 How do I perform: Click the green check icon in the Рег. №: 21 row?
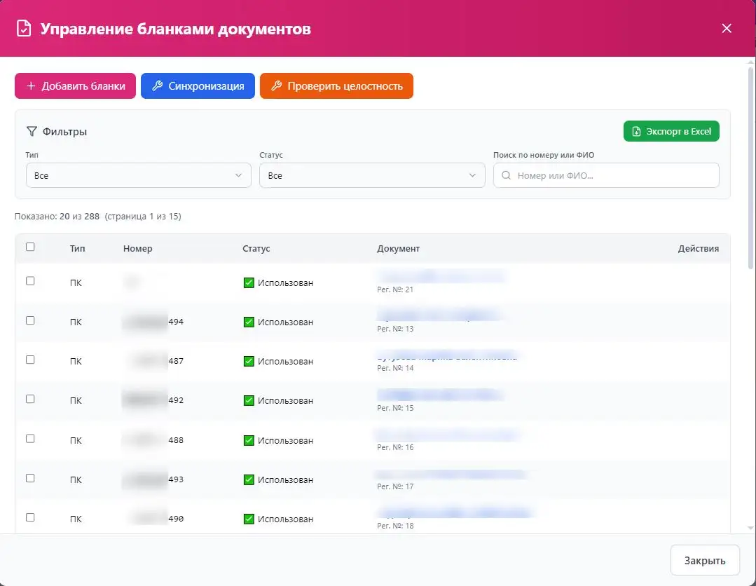[x=249, y=282]
